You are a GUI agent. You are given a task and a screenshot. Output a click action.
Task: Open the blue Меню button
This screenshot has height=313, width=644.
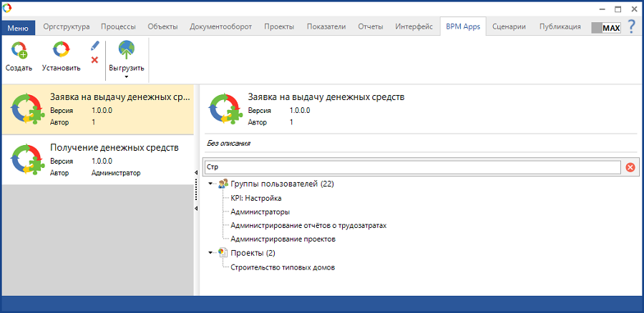pyautogui.click(x=18, y=28)
